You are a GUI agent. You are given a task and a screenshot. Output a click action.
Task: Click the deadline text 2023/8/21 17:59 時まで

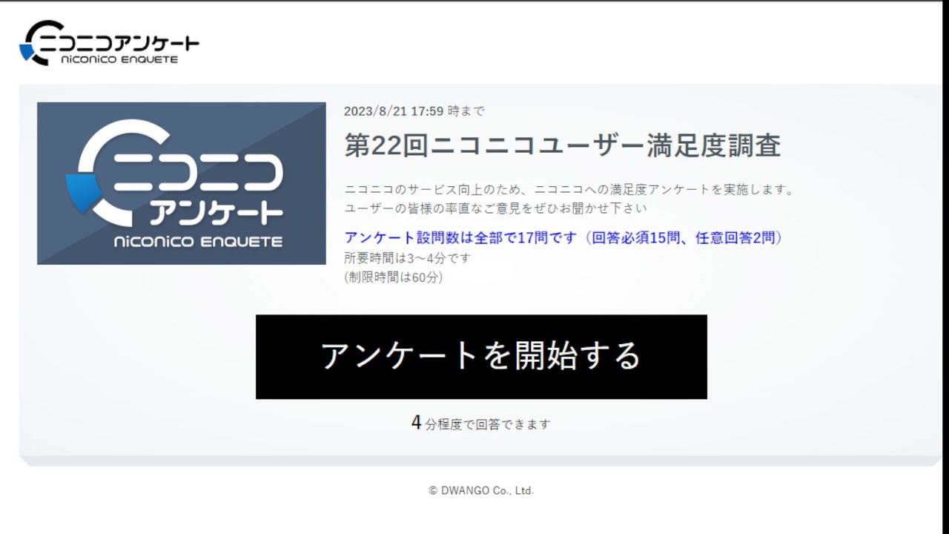pyautogui.click(x=414, y=111)
